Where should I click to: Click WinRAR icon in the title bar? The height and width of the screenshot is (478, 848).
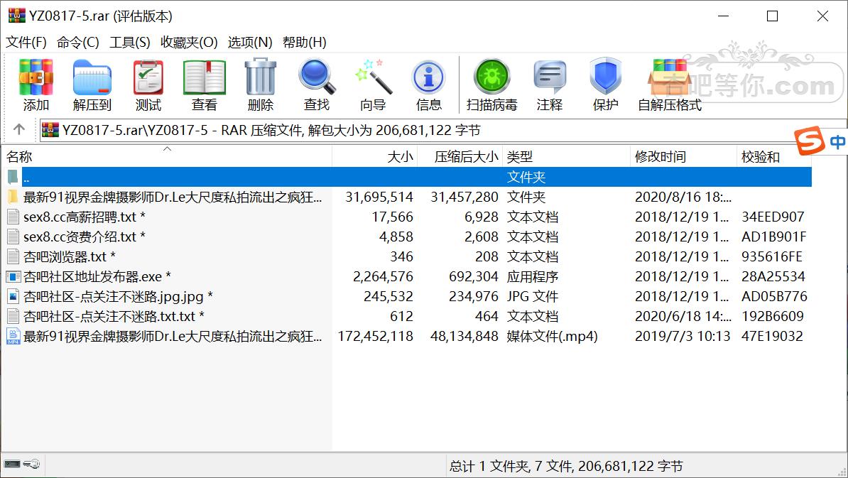point(17,16)
